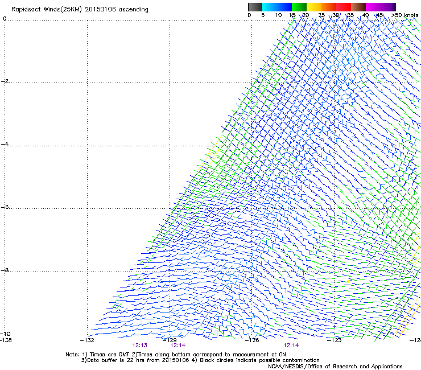
Task: Click the '12:14' time label below -129
Action: [178, 346]
